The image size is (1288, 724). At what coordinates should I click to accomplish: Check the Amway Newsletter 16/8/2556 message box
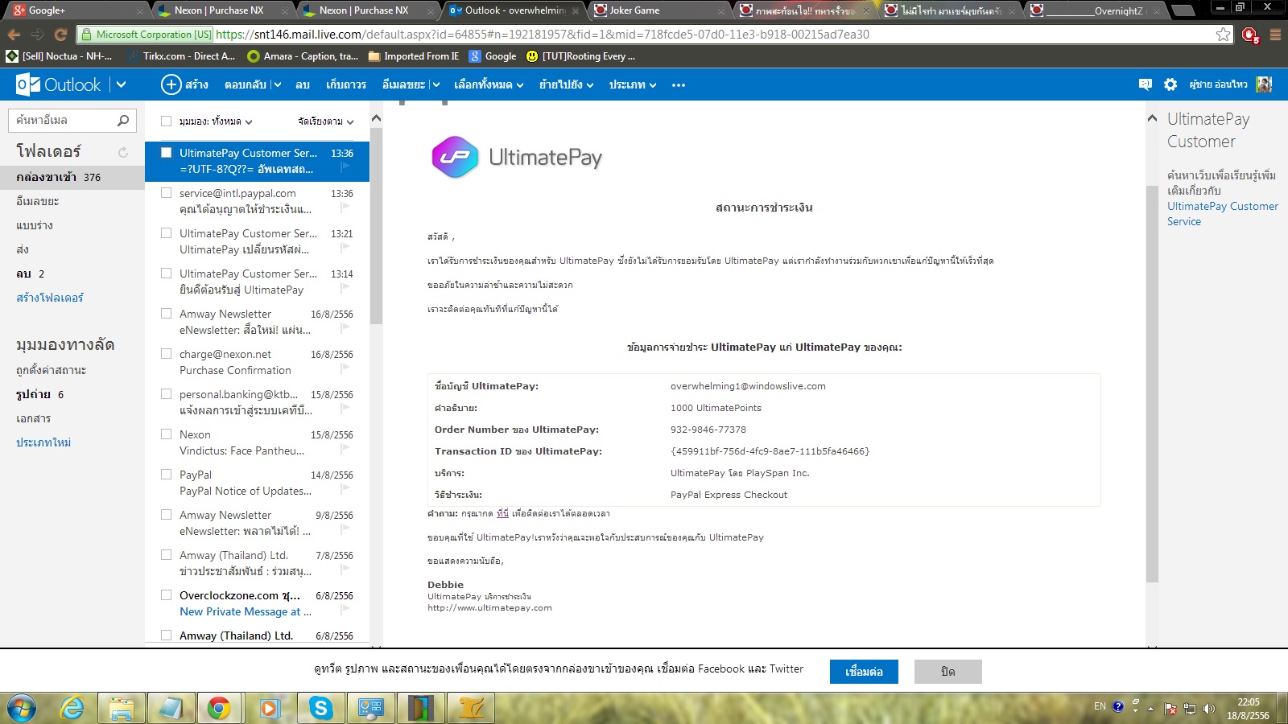[167, 314]
